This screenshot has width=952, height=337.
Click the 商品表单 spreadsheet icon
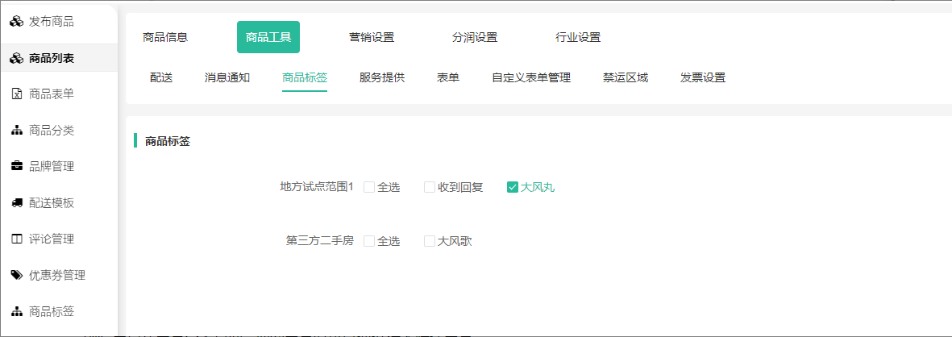click(x=16, y=94)
